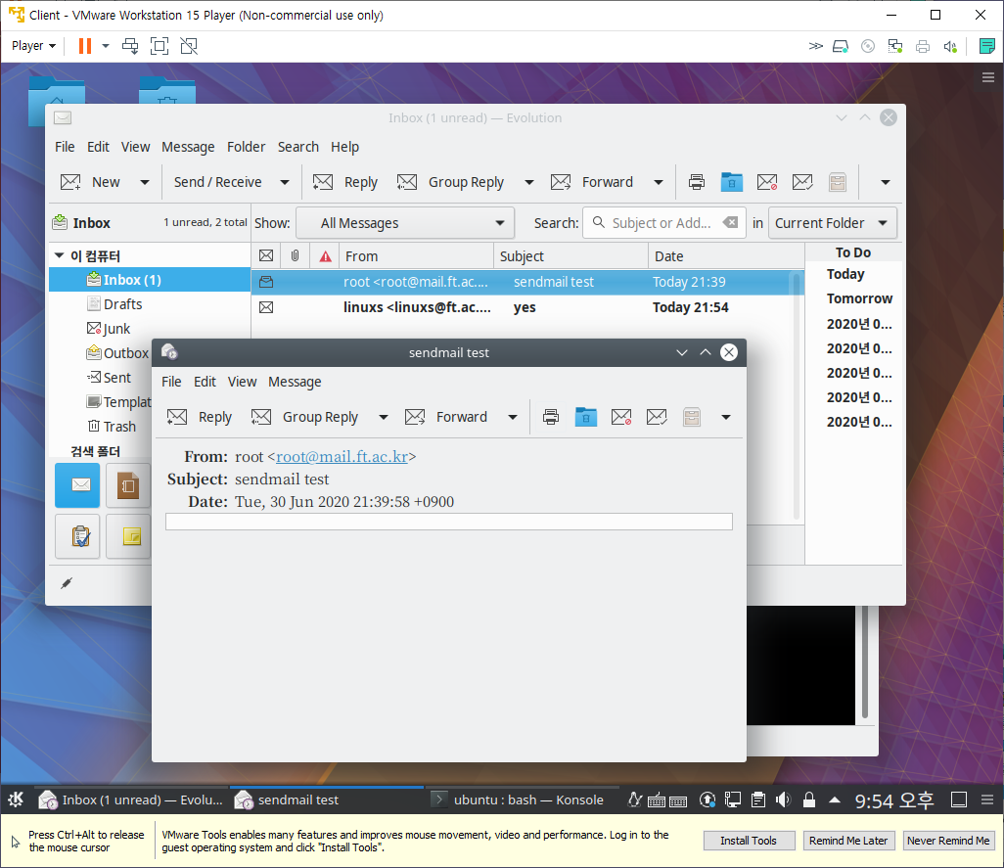The width and height of the screenshot is (1004, 868).
Task: Open the Current Folder search scope dropdown
Action: [x=833, y=223]
